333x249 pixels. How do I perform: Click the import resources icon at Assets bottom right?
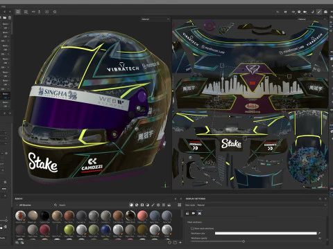(180, 242)
